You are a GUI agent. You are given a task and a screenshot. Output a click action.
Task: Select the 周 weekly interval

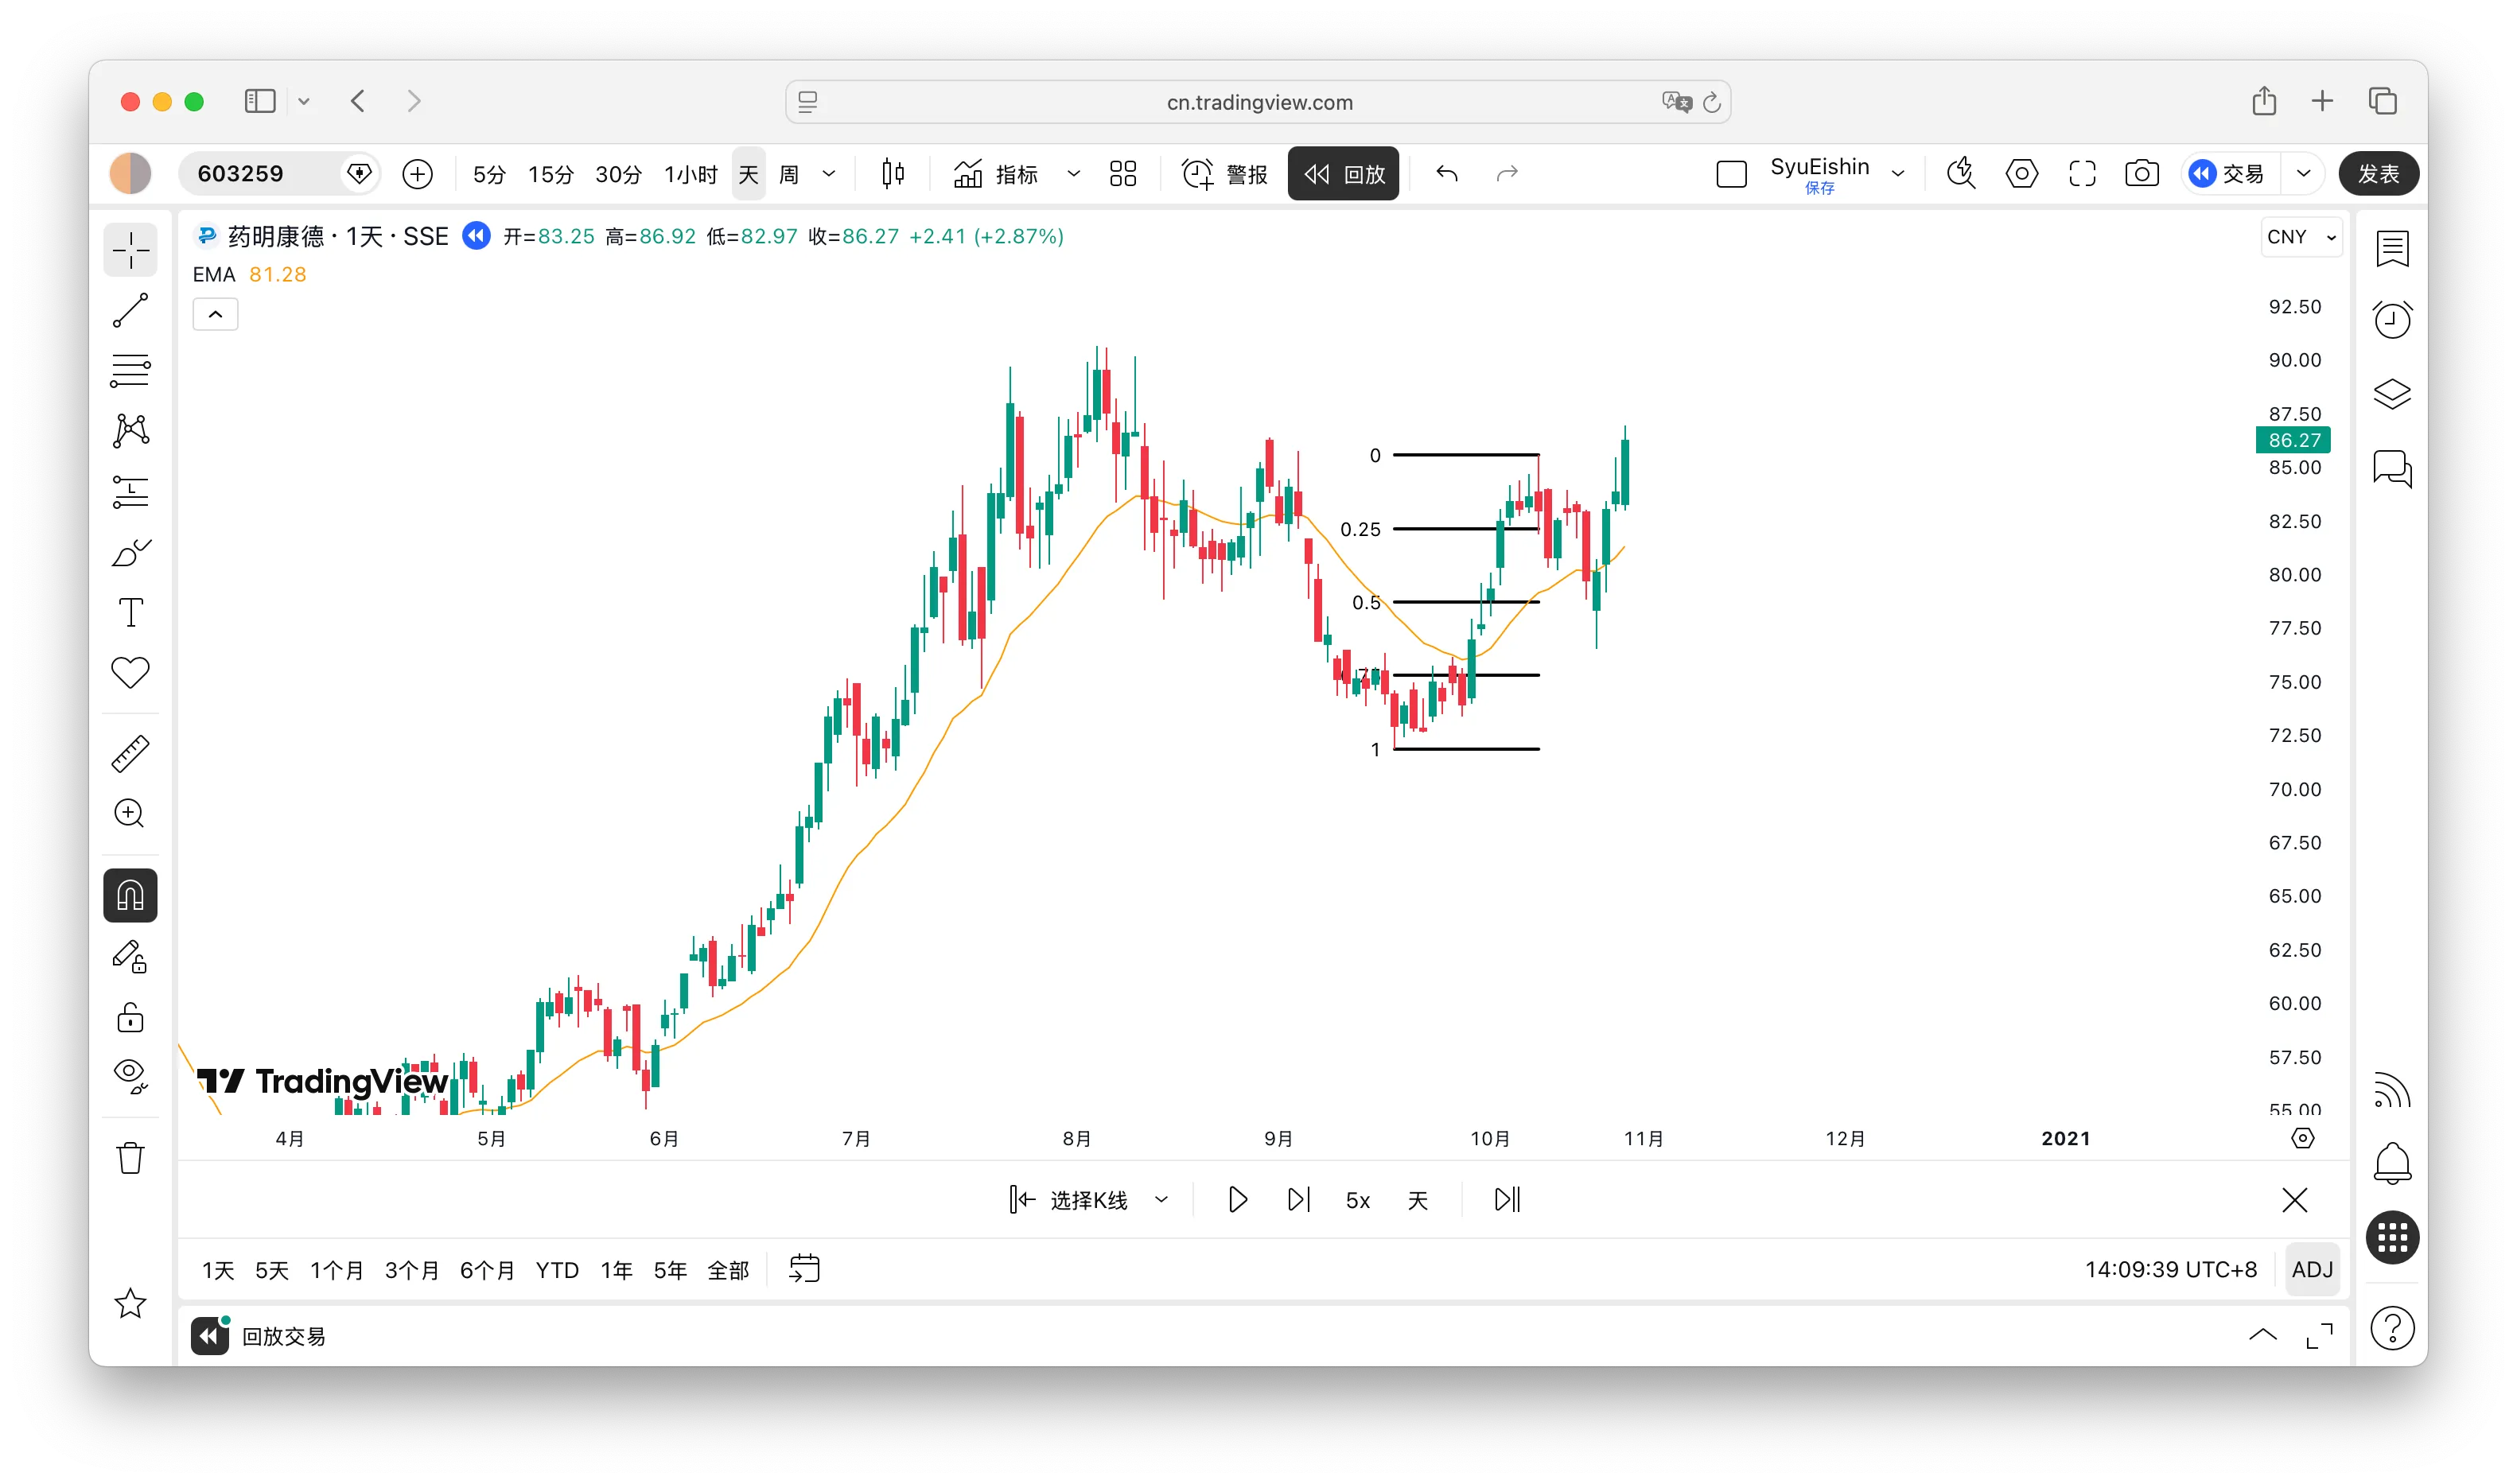789,174
